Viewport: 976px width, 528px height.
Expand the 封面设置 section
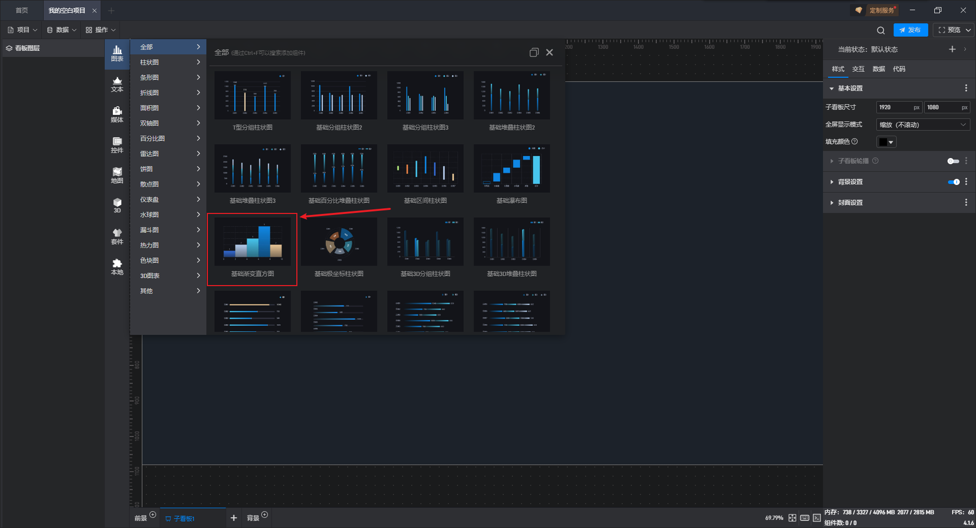pos(850,203)
